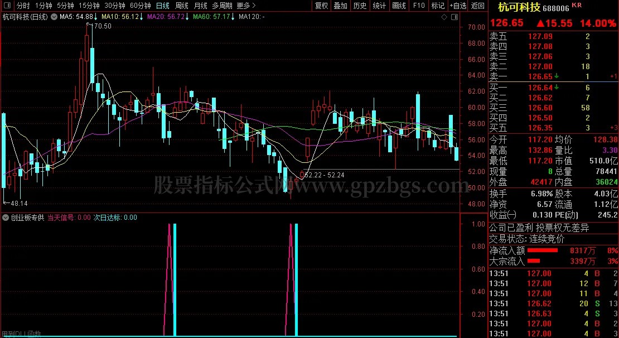Expand the 杭可科技(日线) indicator dropdown arrow
This screenshot has height=338, width=619.
[52, 17]
